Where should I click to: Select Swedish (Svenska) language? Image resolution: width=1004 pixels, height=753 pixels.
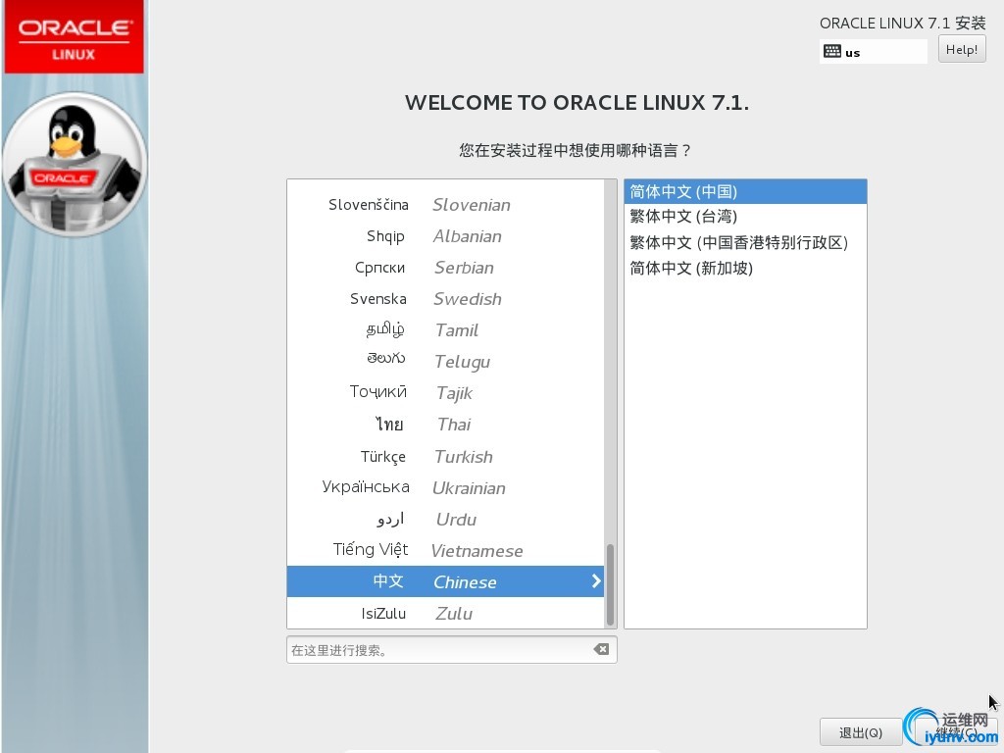tap(446, 299)
